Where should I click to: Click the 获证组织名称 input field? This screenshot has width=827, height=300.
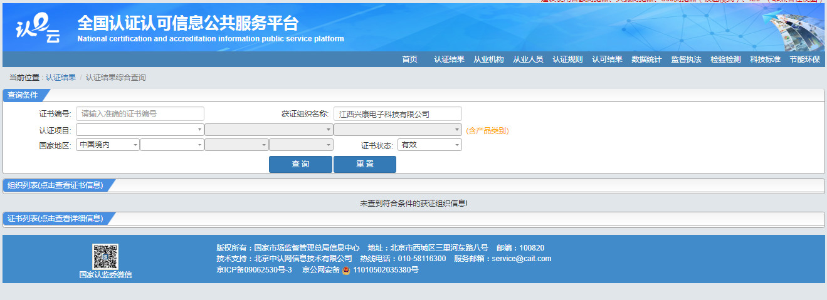pyautogui.click(x=398, y=114)
